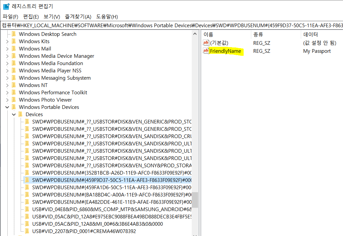Image resolution: width=343 pixels, height=236 pixels.
Task: Click the tree pane vertical scrollbar thumb
Action: [195, 200]
